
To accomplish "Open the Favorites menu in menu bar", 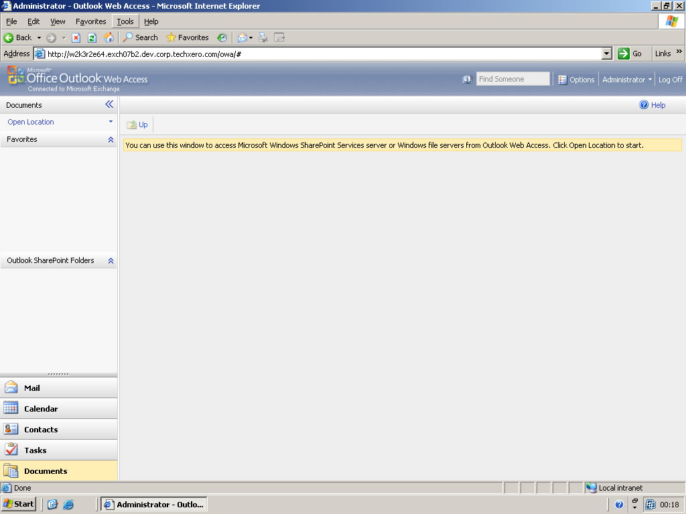I will click(90, 21).
